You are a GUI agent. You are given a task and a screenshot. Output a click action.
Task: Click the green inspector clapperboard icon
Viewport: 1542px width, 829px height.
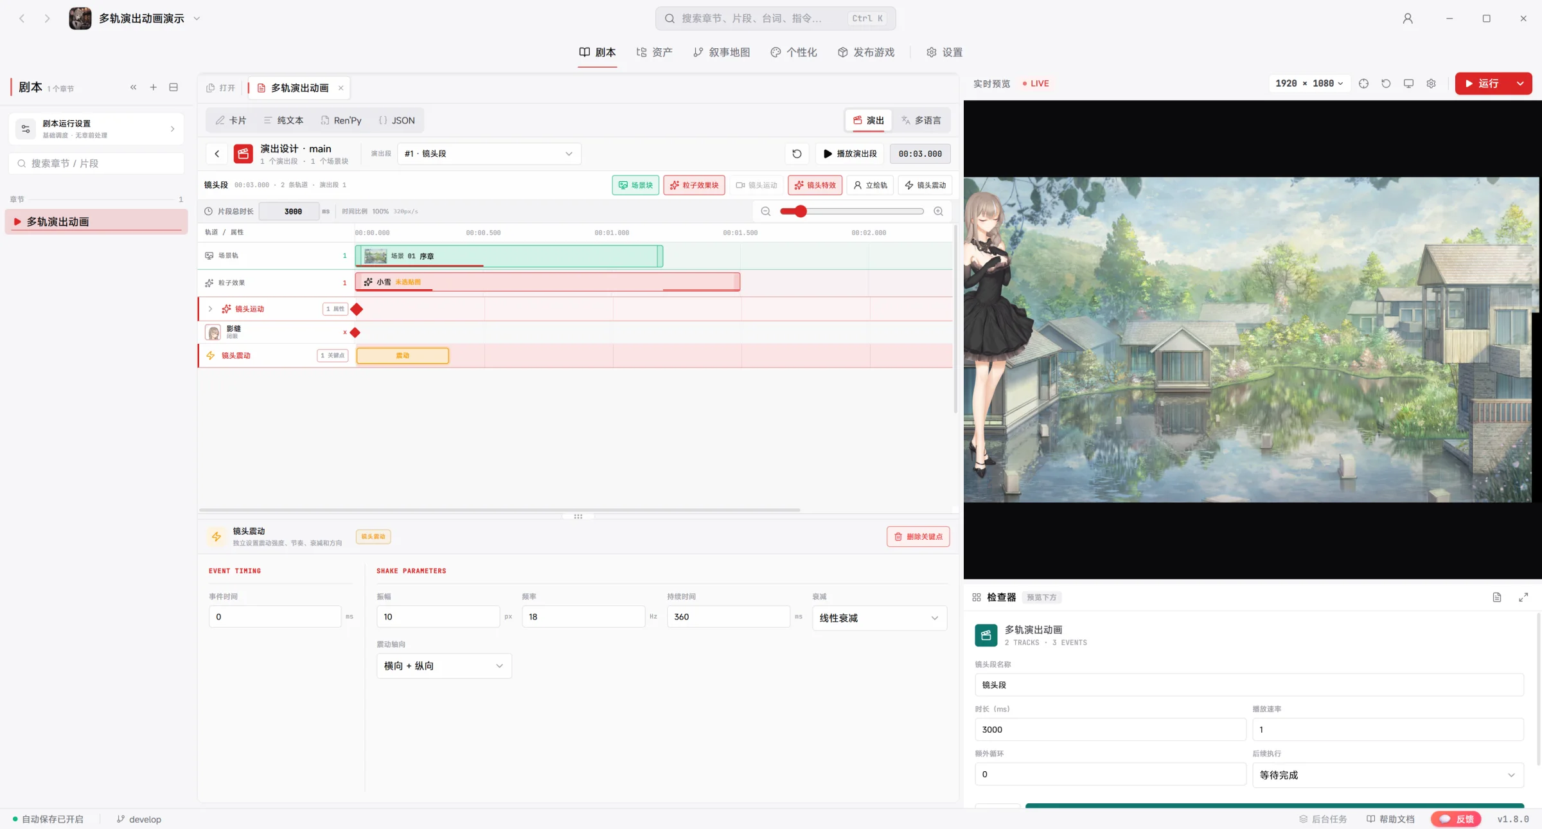point(986,635)
